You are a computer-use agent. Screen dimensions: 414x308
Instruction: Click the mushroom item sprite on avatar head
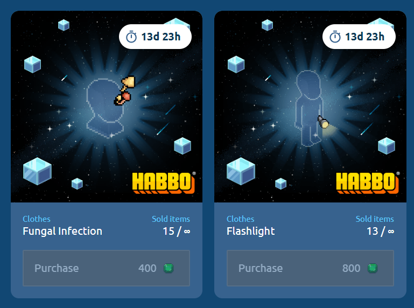coord(124,91)
